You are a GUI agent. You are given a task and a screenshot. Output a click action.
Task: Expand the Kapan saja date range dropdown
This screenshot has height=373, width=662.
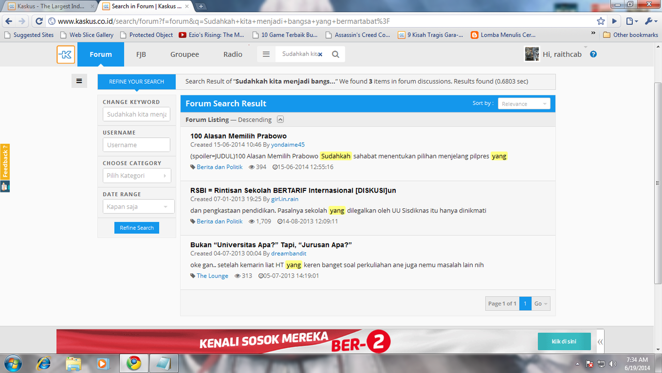point(138,207)
